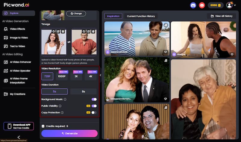Screen dimensions: 241x142
Task: Toggle music icon on the beach video
Action: (165, 25)
